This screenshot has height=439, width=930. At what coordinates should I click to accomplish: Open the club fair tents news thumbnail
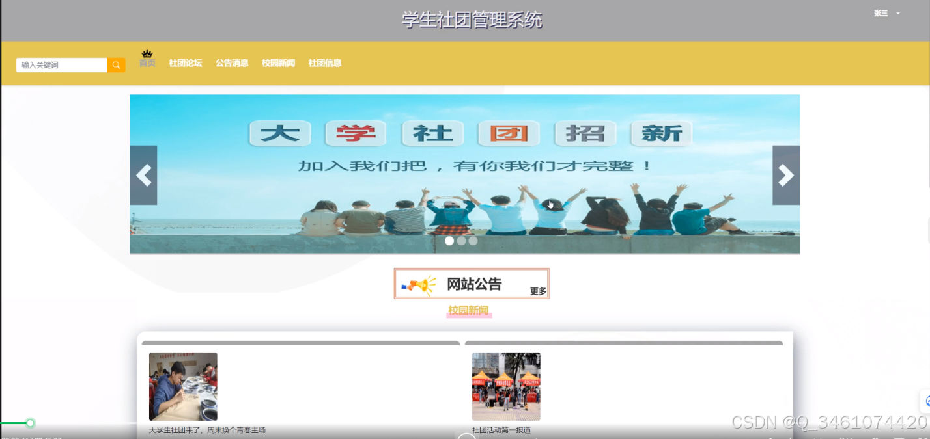(506, 386)
